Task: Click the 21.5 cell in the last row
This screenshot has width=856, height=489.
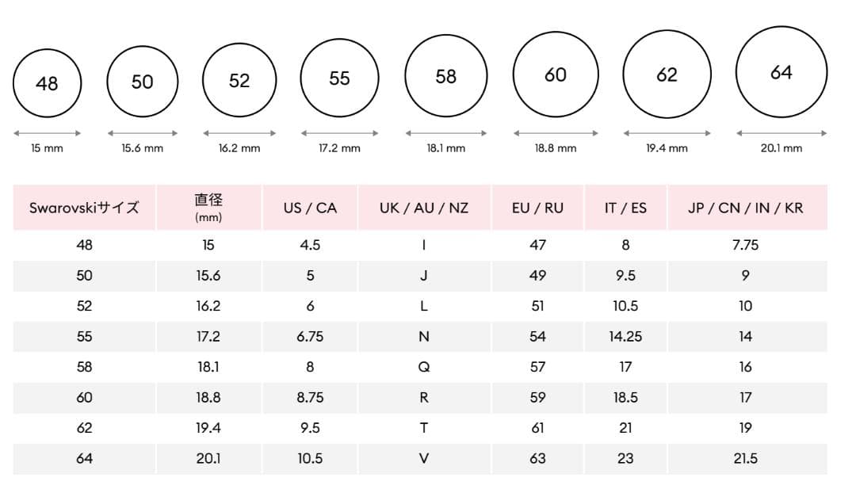Action: (x=746, y=459)
